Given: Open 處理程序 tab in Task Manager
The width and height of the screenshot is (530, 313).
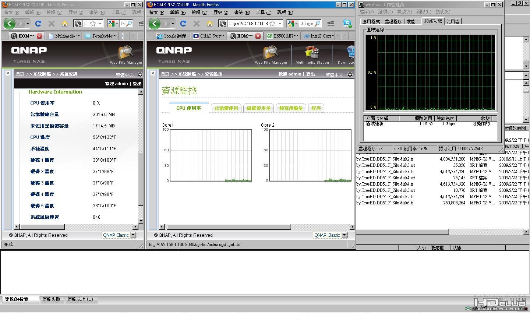Looking at the screenshot, I should click(393, 22).
